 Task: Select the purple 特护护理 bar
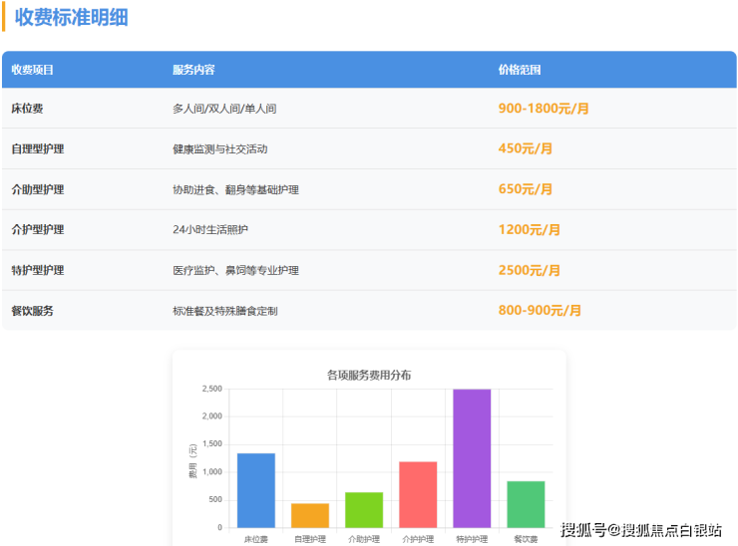tap(472, 458)
